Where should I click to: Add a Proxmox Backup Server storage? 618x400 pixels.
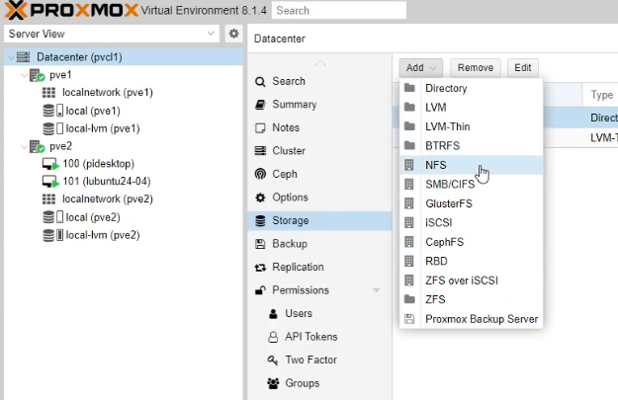(x=472, y=319)
